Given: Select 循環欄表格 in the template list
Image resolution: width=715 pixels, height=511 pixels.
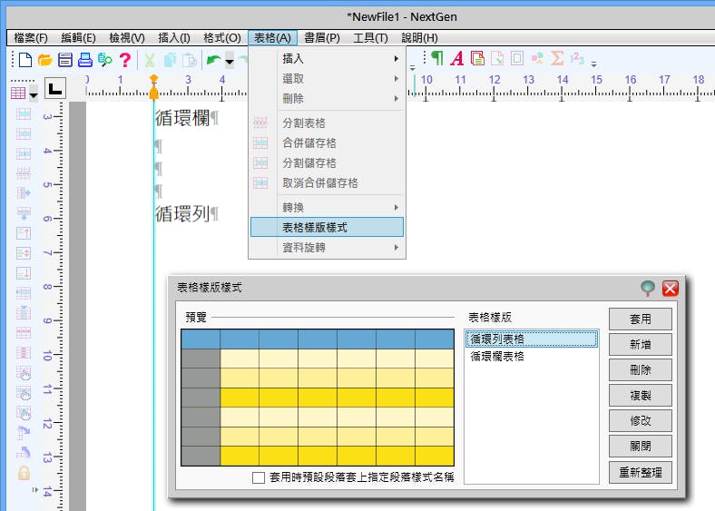Looking at the screenshot, I should click(497, 357).
